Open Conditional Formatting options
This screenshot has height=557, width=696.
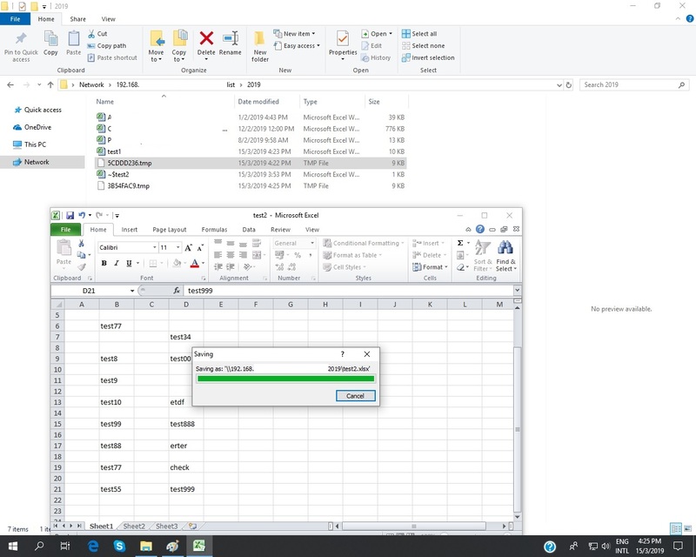[363, 243]
